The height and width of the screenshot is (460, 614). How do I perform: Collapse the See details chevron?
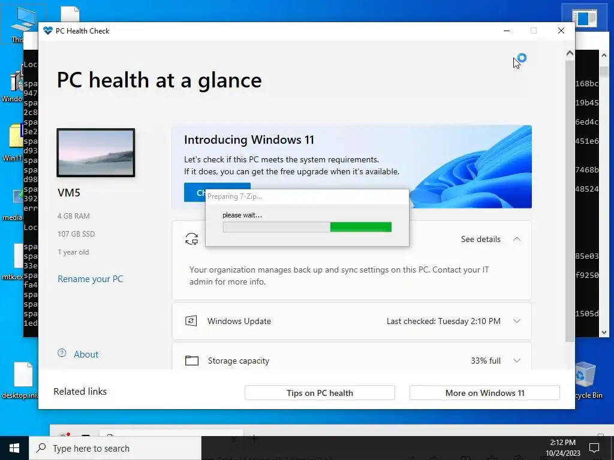517,239
